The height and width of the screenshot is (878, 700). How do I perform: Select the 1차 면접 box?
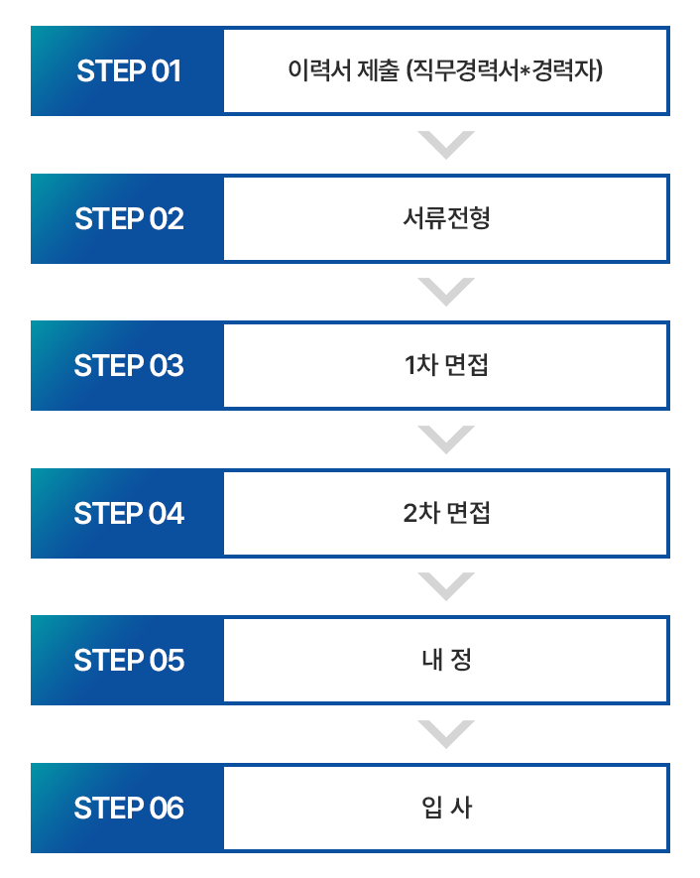[x=446, y=366]
